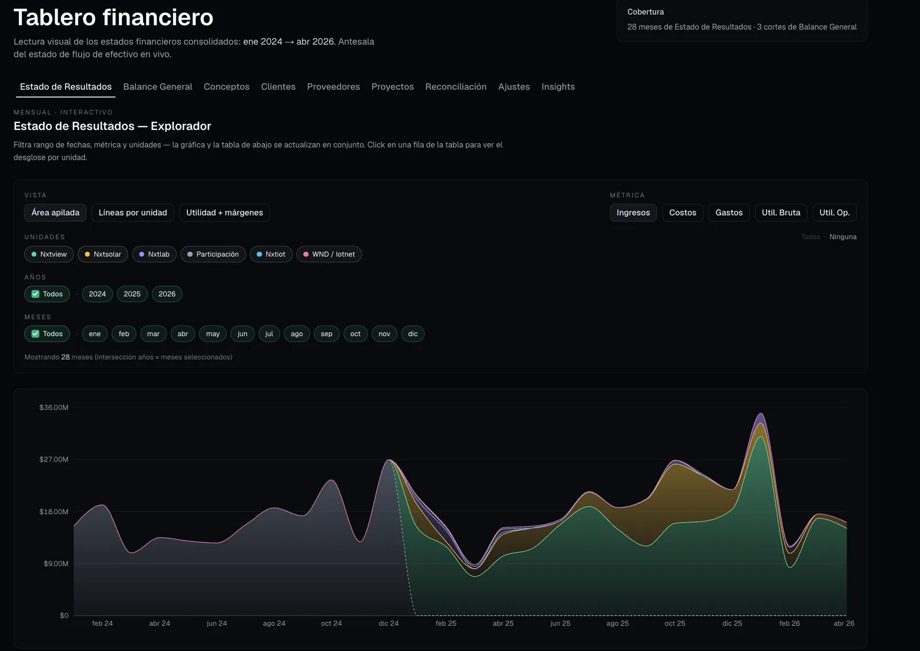Toggle the Nxtlab unit chip
The height and width of the screenshot is (651, 920).
point(154,254)
